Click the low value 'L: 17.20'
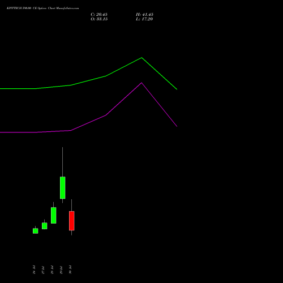The width and height of the screenshot is (283, 283). tap(144, 19)
